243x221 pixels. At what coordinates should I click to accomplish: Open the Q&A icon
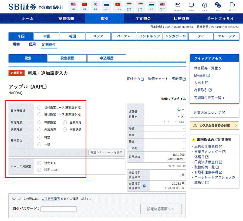click(x=218, y=7)
